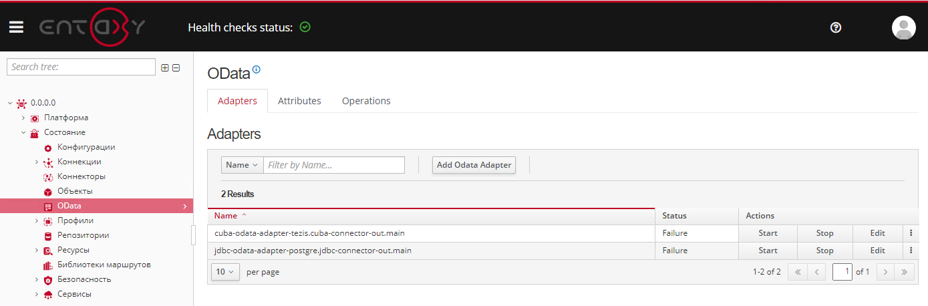Open the Name filter type dropdown
Screen dimensions: 928x306
pyautogui.click(x=242, y=165)
